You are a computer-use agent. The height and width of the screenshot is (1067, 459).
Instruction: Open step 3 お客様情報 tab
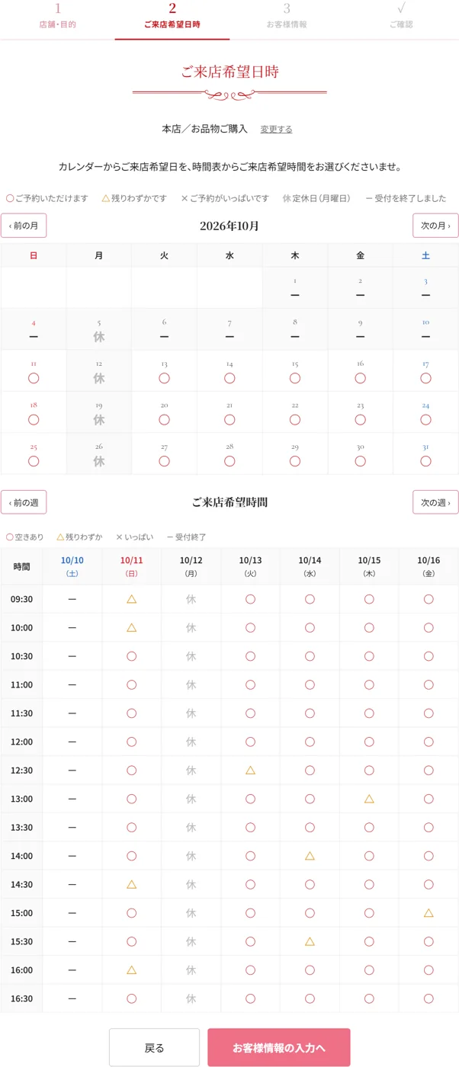(x=287, y=17)
